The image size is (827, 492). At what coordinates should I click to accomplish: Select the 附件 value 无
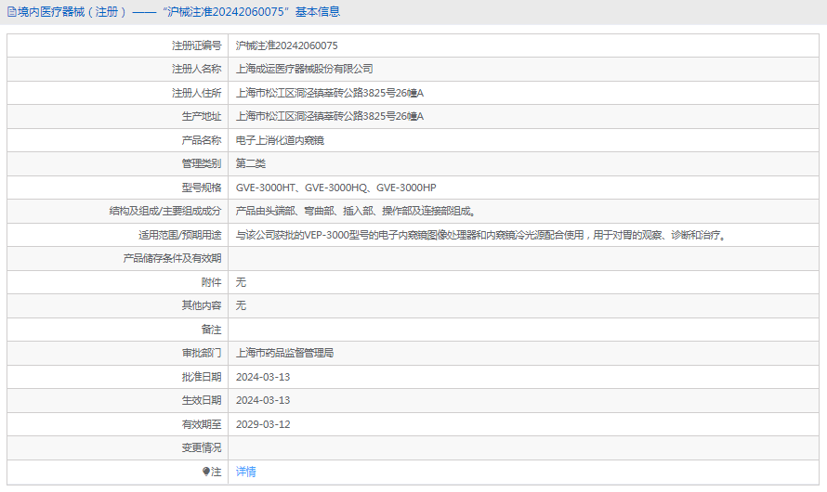click(241, 282)
